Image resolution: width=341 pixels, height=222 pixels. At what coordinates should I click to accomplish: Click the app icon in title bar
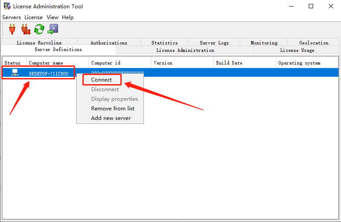(x=7, y=6)
